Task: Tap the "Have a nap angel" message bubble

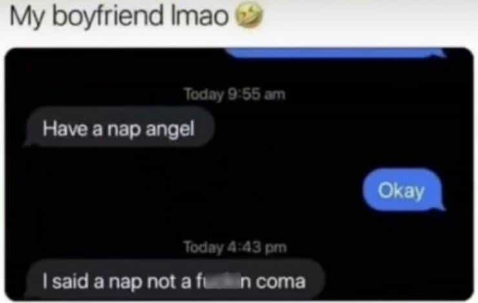Action: pyautogui.click(x=119, y=127)
